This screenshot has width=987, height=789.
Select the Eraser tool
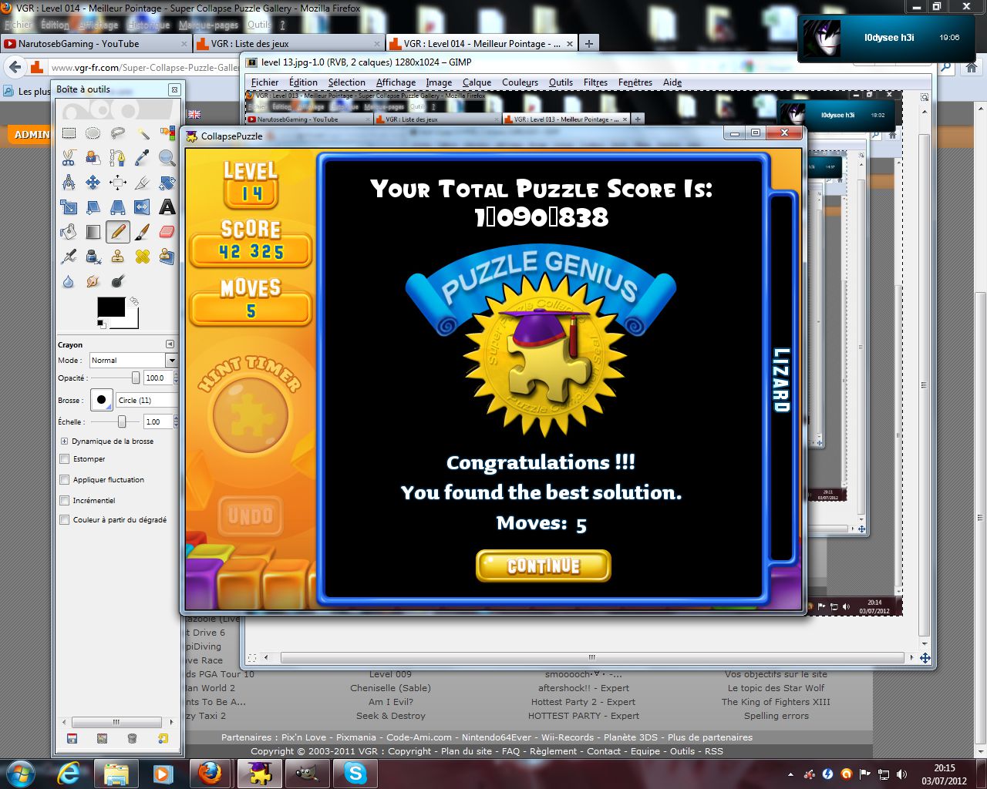click(167, 232)
